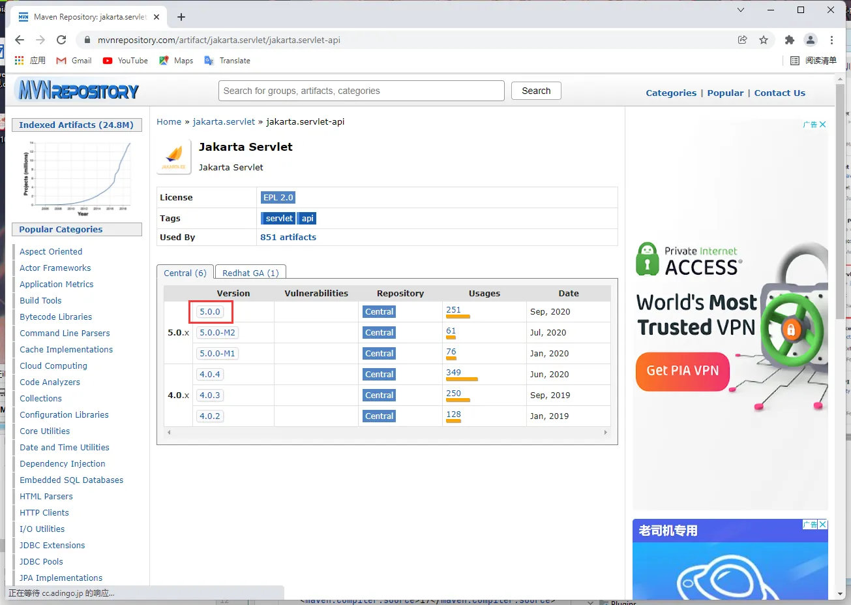Open the 251 usages link

[x=453, y=310]
